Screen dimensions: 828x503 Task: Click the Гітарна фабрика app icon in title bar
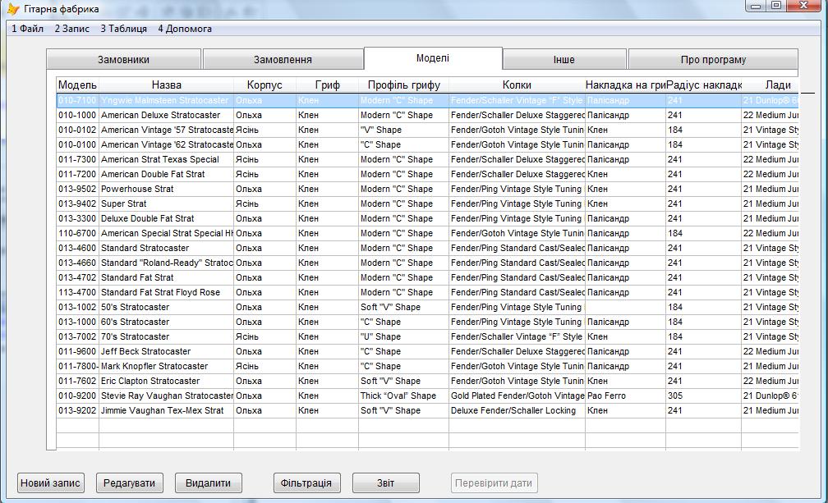(13, 9)
